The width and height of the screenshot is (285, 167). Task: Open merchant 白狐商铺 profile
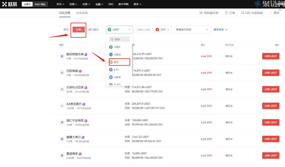point(72,71)
